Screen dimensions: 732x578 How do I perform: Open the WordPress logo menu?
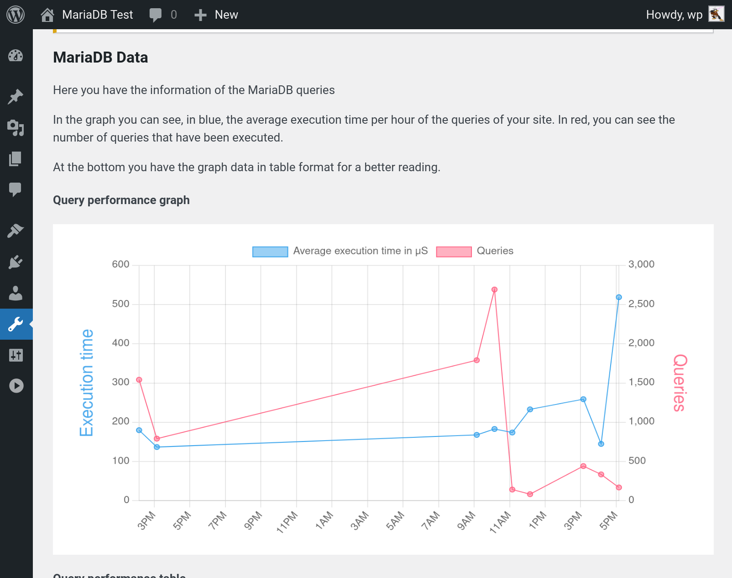point(16,15)
